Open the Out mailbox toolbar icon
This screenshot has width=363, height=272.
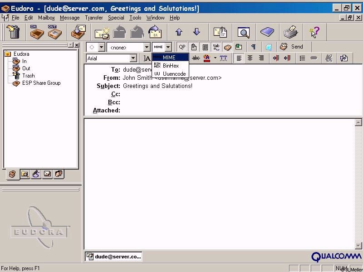tap(54, 32)
